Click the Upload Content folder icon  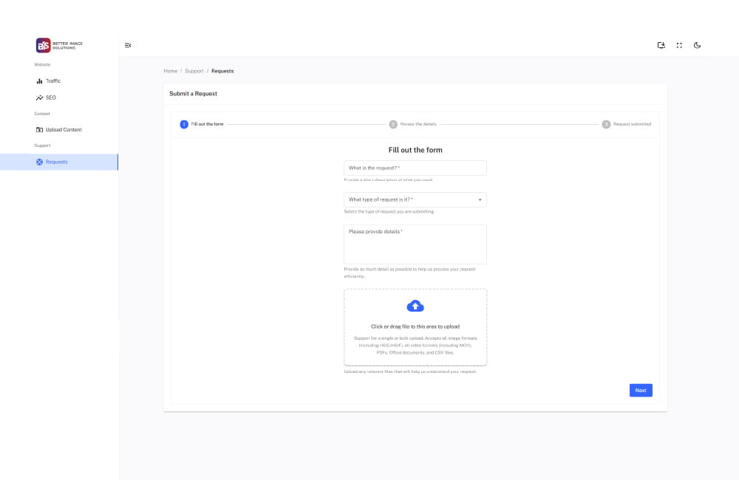click(39, 130)
